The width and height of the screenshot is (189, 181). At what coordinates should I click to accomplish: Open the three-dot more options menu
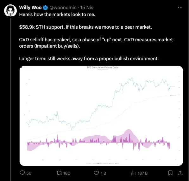[x=180, y=8]
